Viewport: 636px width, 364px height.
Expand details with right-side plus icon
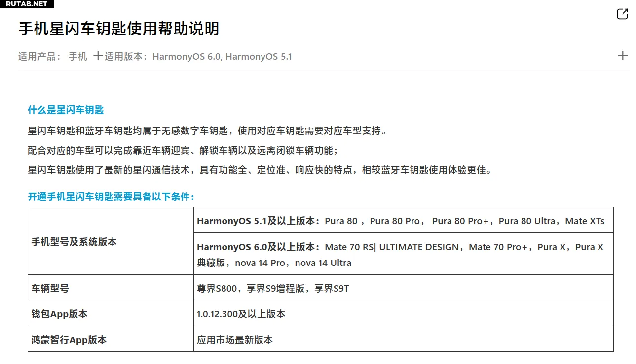(x=622, y=56)
